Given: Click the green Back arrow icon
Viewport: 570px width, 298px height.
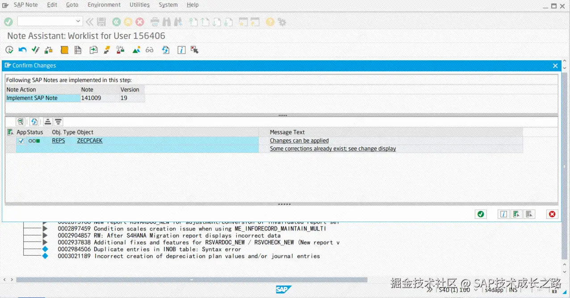Looking at the screenshot, I should 116,21.
